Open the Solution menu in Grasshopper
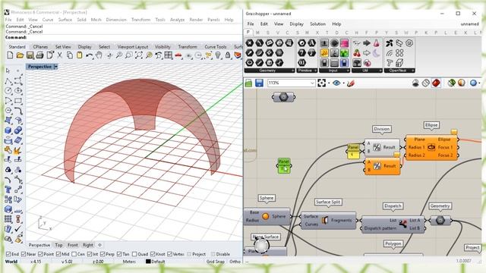 [x=317, y=24]
